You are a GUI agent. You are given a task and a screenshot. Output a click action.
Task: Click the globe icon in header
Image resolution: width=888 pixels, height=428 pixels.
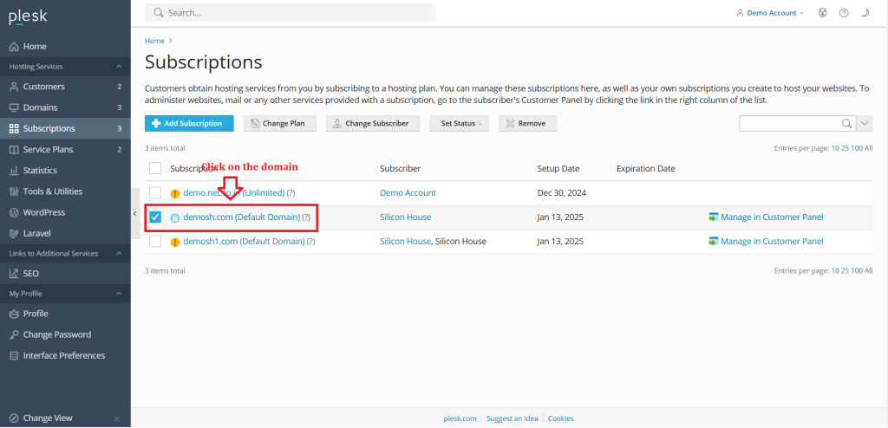click(x=823, y=13)
